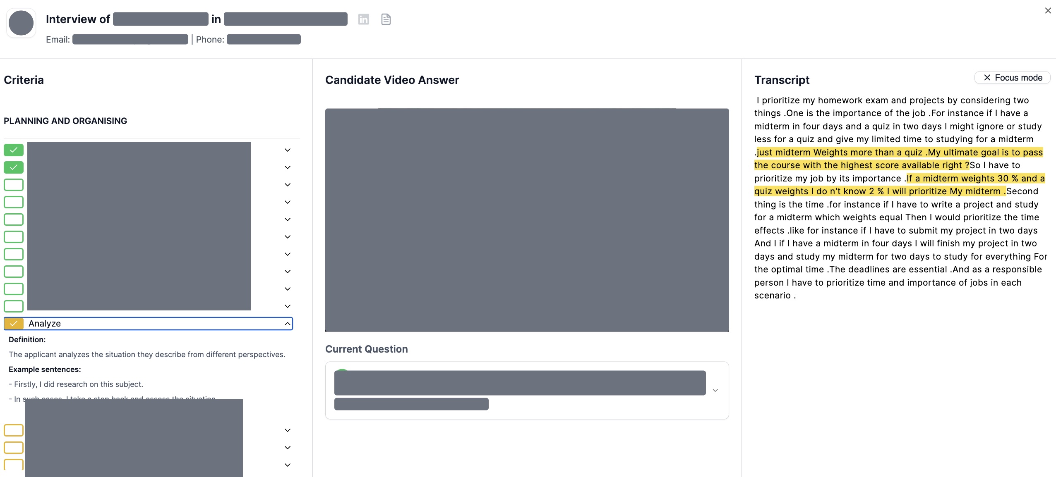Expand the fifth criterion details
The image size is (1056, 477).
point(287,219)
